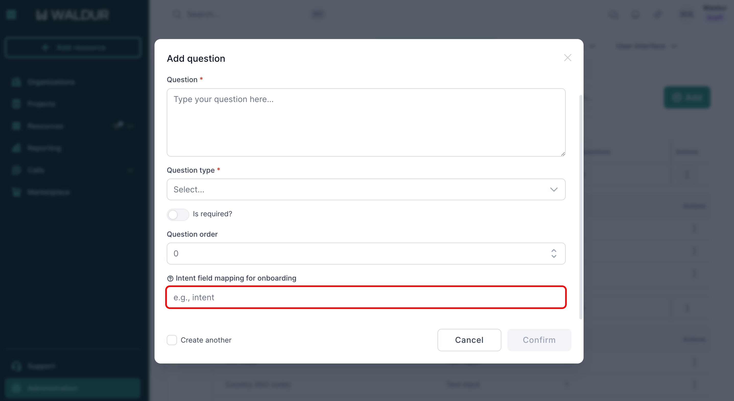Check the Create another checkbox

(x=172, y=340)
